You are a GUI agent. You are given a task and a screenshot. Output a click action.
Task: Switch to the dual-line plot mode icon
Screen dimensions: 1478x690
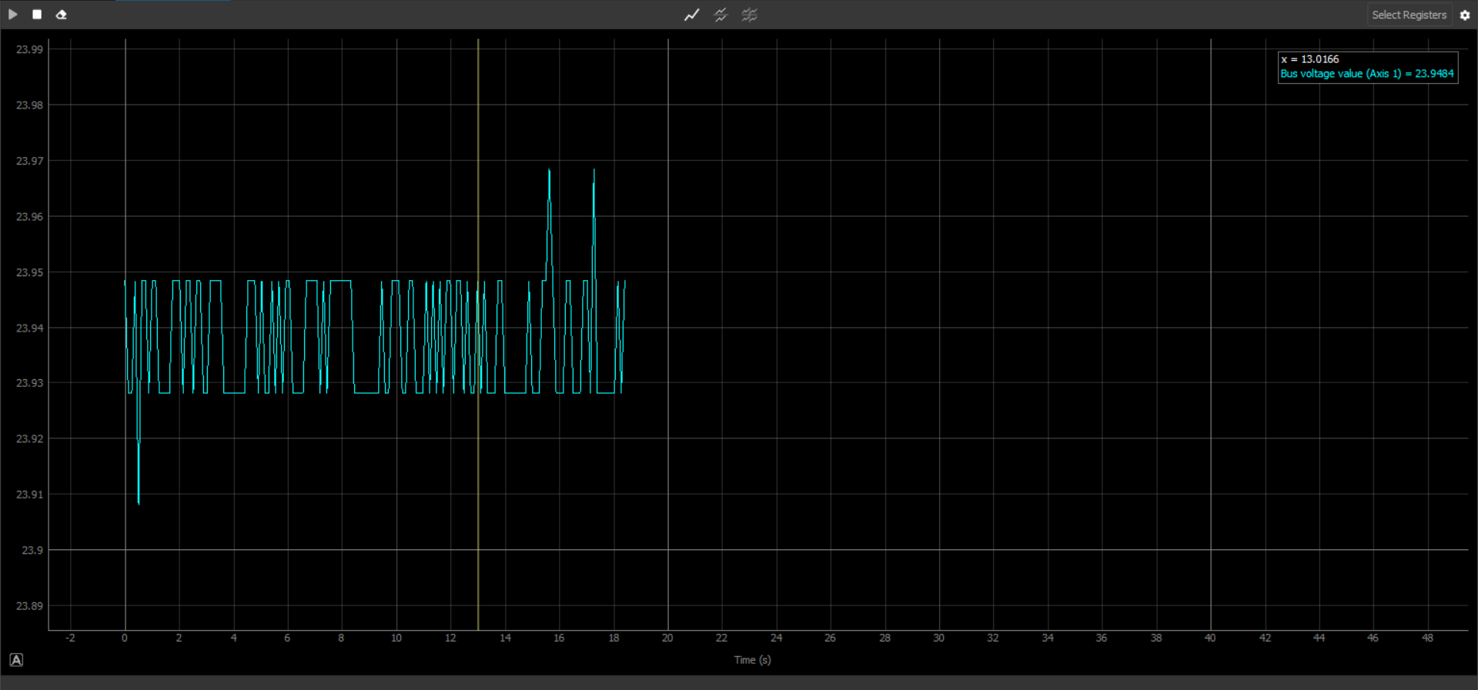point(721,15)
